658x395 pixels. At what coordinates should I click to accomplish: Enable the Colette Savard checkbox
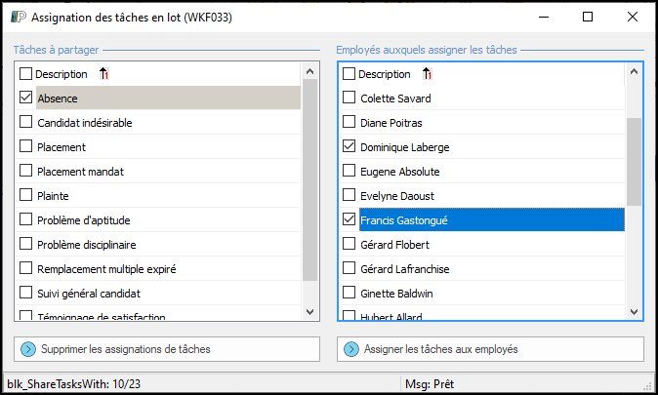tap(349, 98)
